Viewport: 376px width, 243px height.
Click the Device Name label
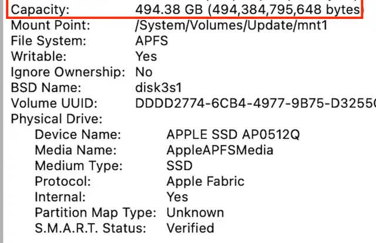tap(78, 134)
